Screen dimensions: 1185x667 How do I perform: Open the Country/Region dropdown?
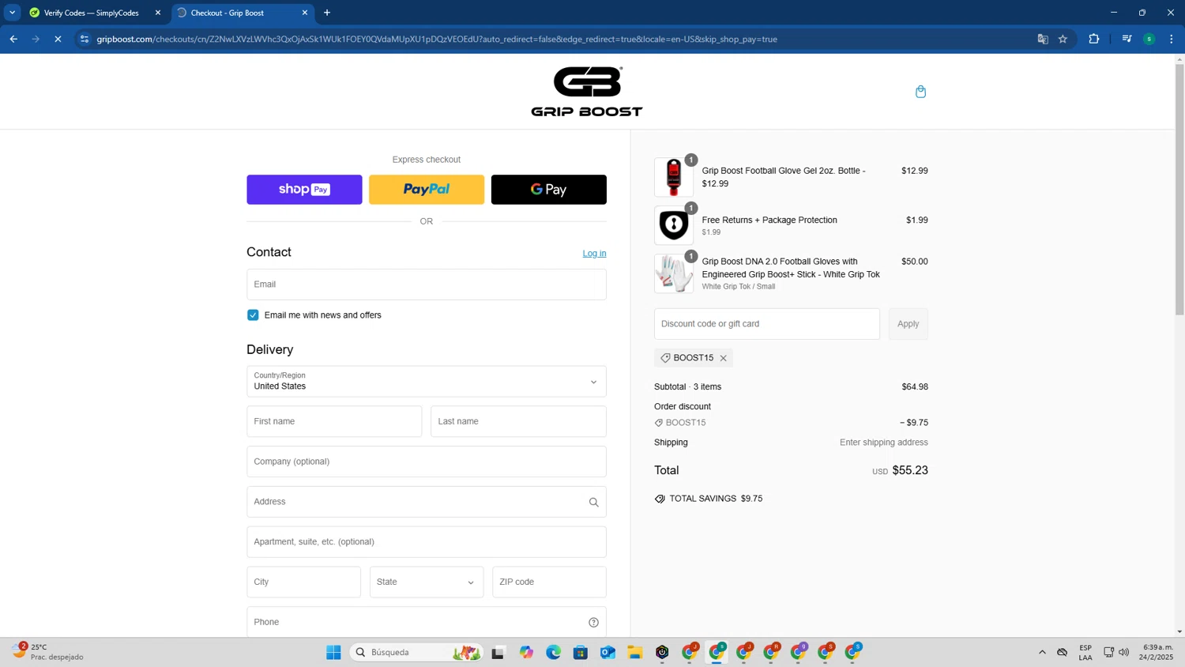coord(427,382)
